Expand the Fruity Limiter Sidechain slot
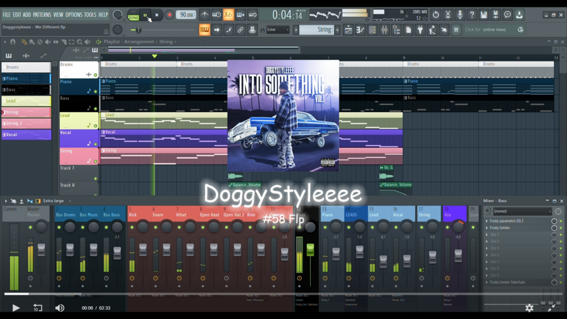The image size is (567, 319). click(487, 282)
